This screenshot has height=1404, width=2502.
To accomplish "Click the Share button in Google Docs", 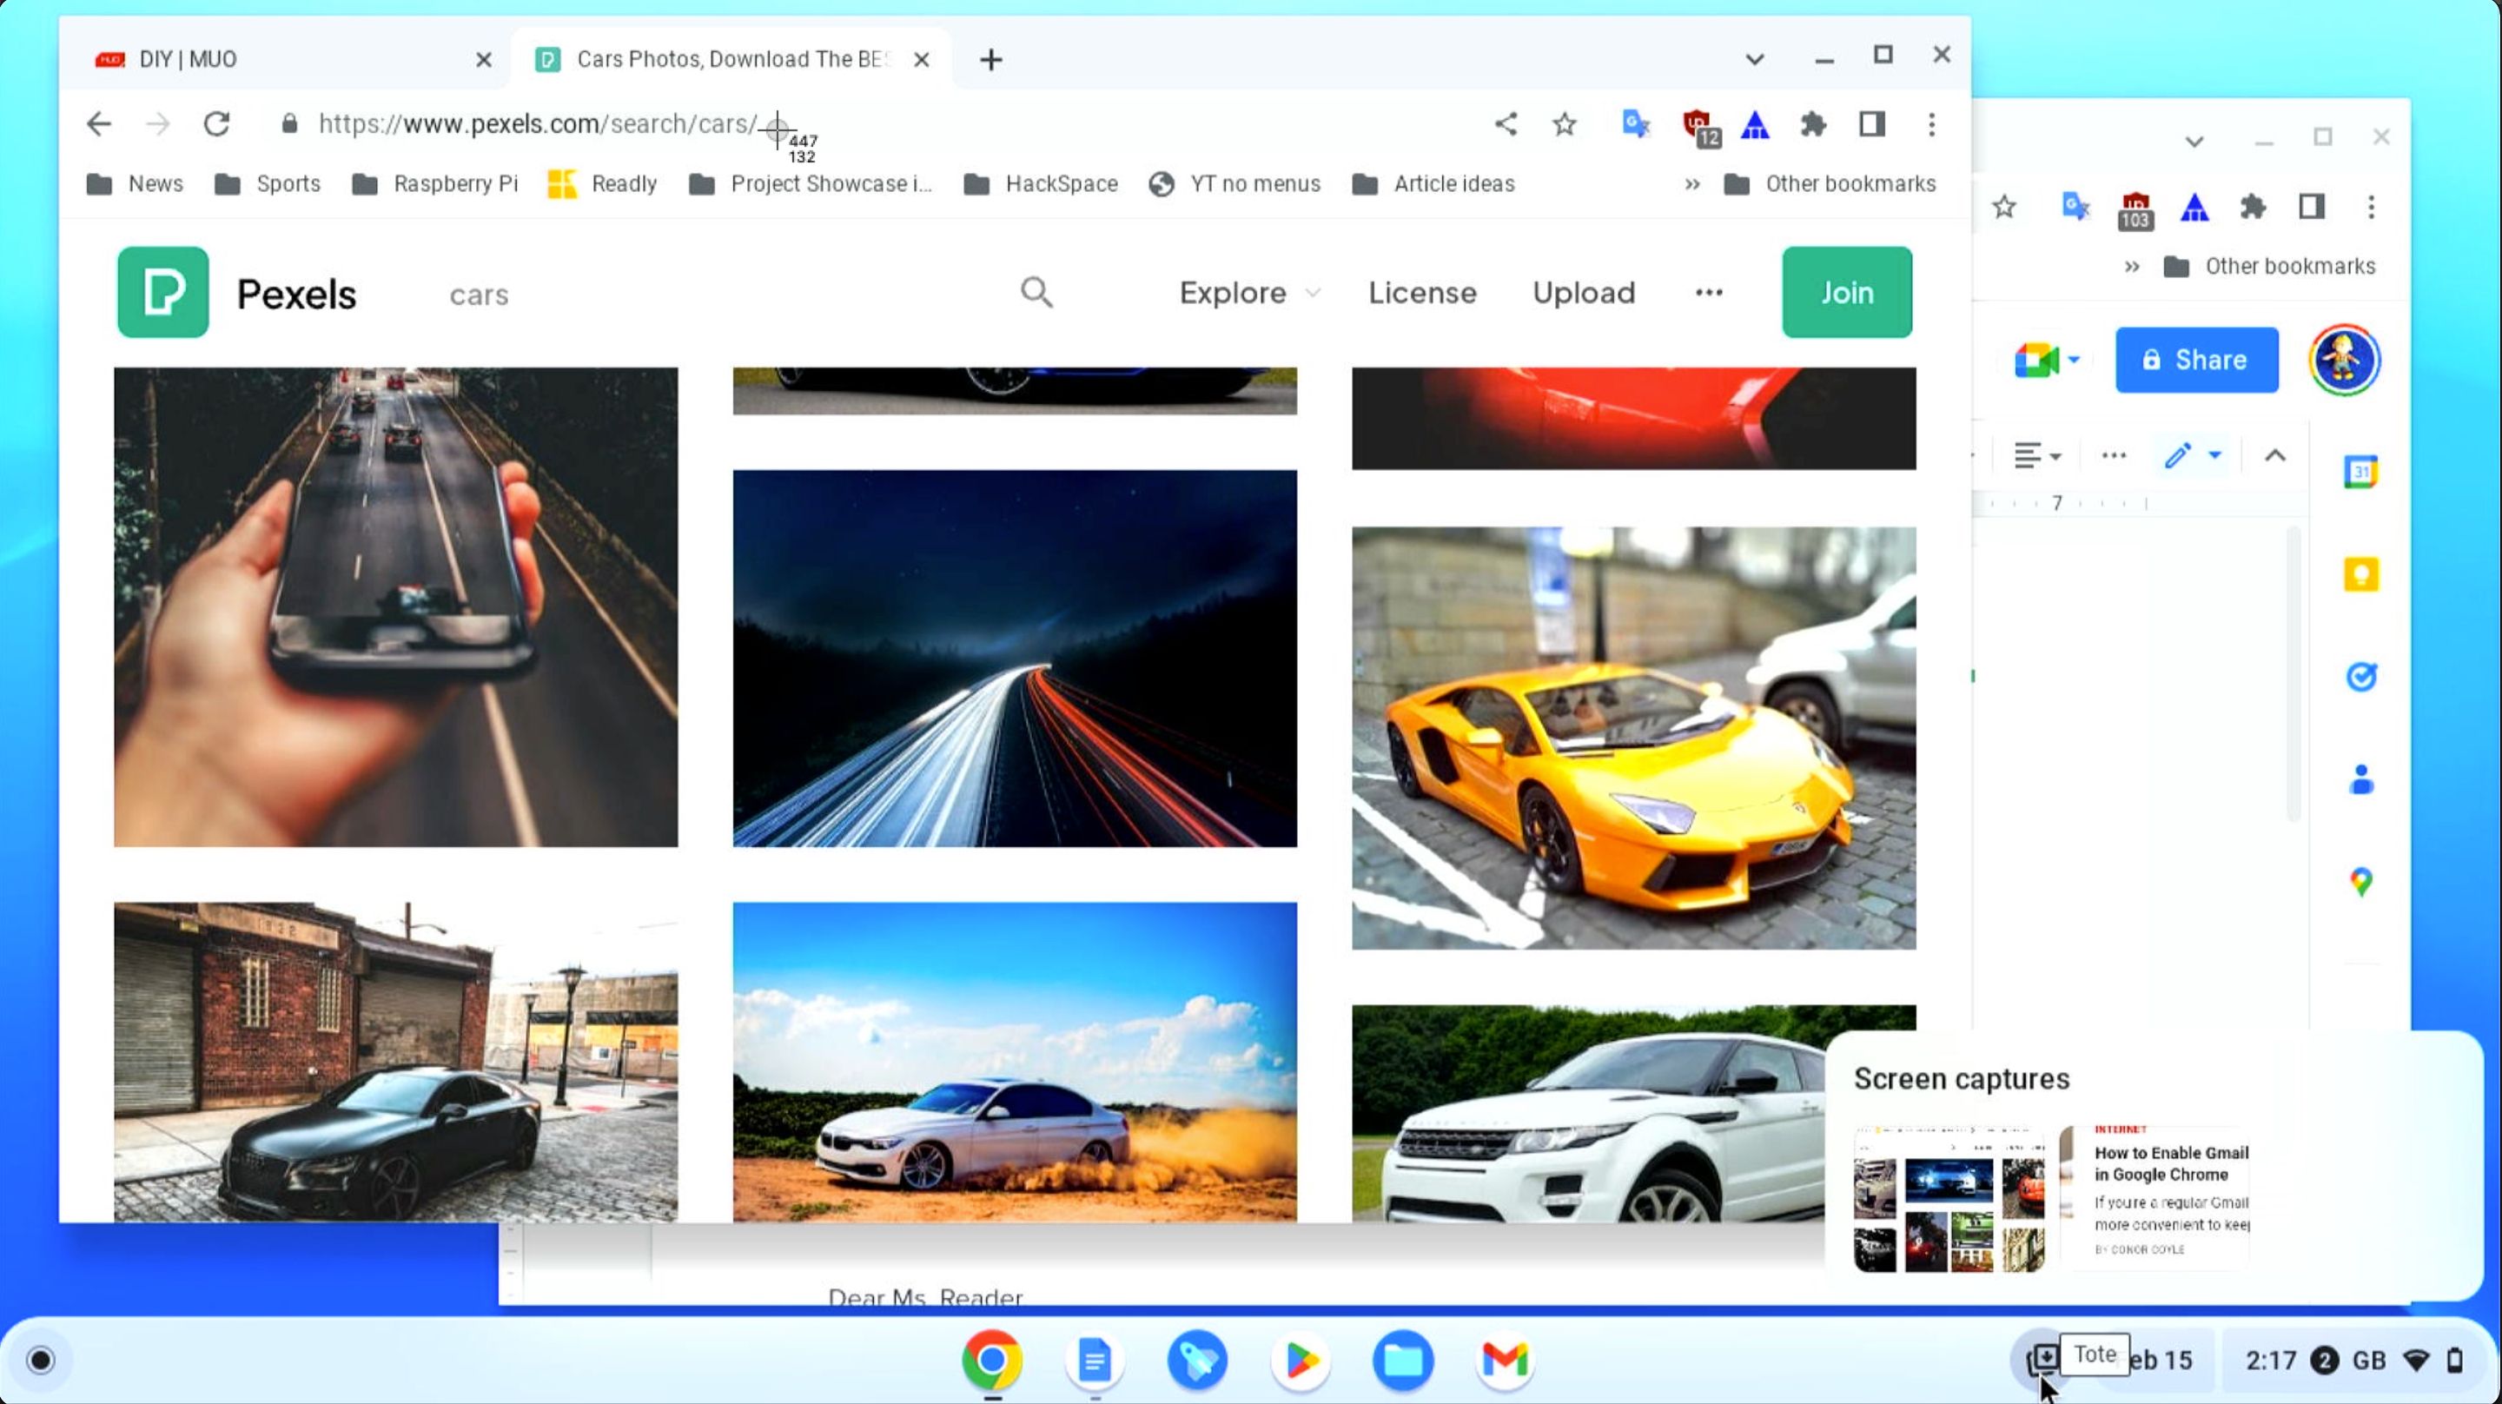I will tap(2196, 360).
